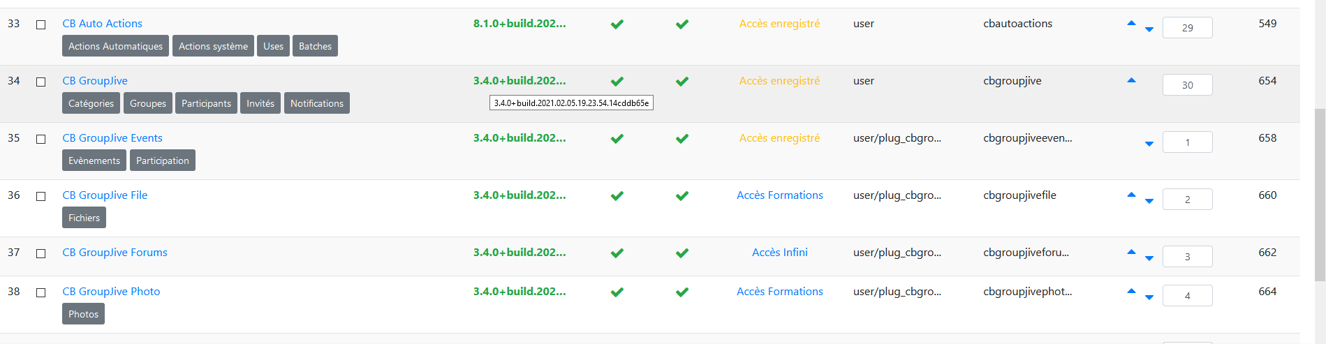Click the ordering field containing 29
The width and height of the screenshot is (1326, 344).
point(1187,28)
